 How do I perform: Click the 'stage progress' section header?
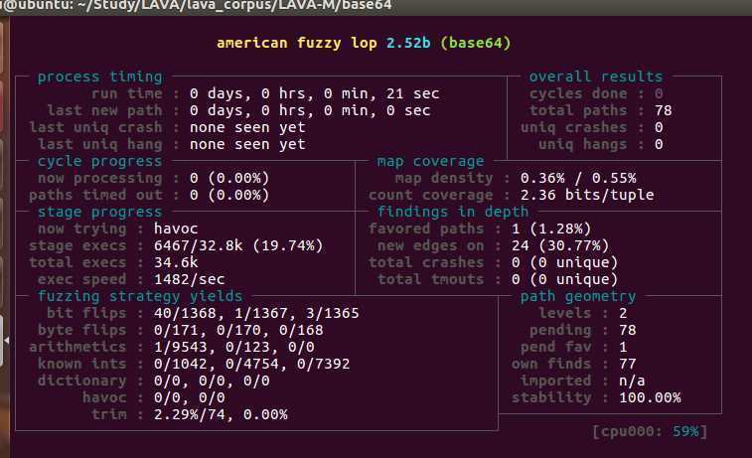coord(100,212)
